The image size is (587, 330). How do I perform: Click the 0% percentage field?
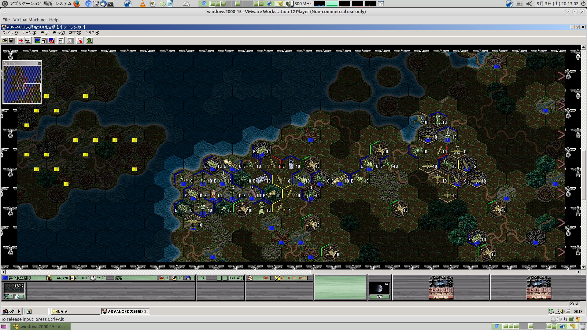[x=202, y=278]
